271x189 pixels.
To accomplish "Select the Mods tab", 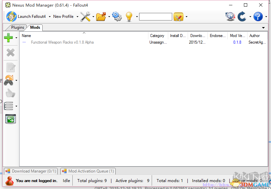I will coord(35,27).
